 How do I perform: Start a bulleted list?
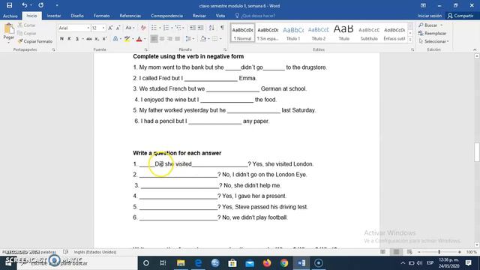tap(154, 28)
